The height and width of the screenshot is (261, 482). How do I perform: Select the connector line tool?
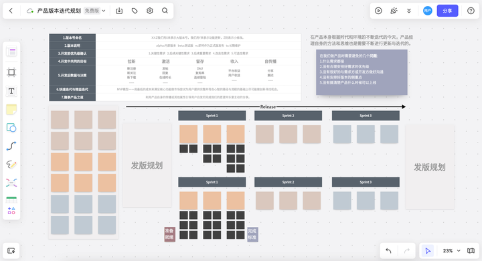pos(11,146)
